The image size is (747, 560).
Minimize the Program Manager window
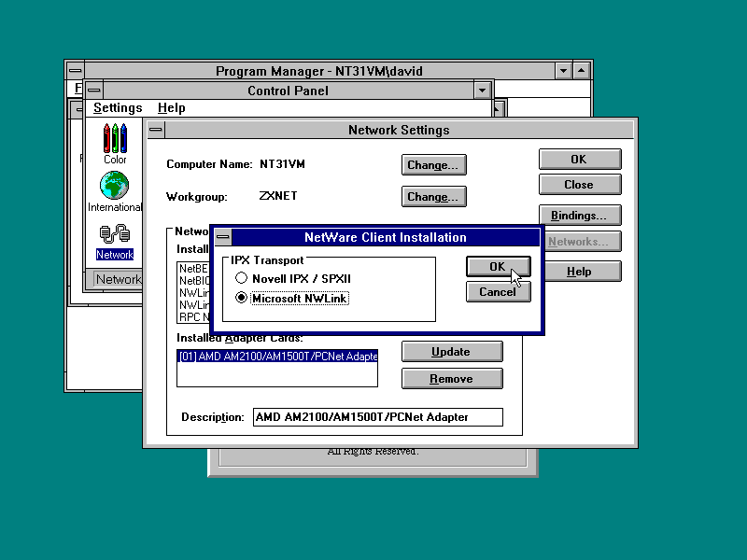point(563,71)
